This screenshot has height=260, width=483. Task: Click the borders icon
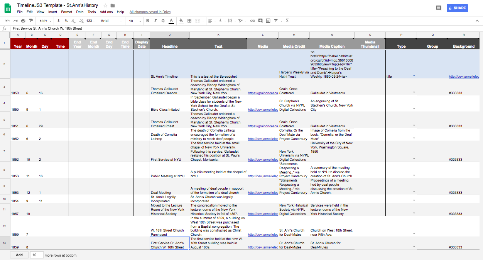tap(189, 21)
